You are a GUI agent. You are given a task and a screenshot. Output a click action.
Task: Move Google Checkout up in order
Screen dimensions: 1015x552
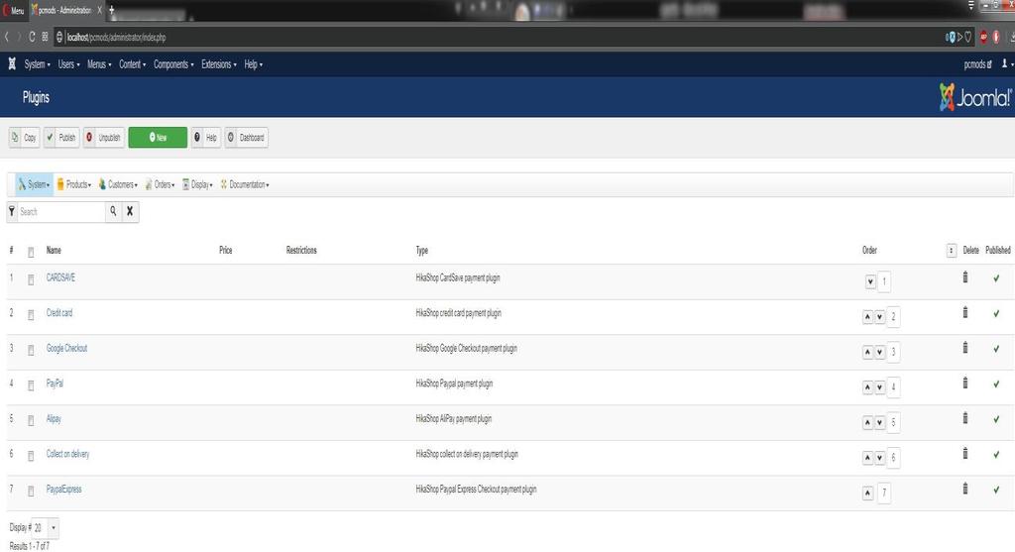867,352
